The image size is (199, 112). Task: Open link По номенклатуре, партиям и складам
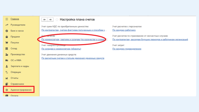click(73, 40)
